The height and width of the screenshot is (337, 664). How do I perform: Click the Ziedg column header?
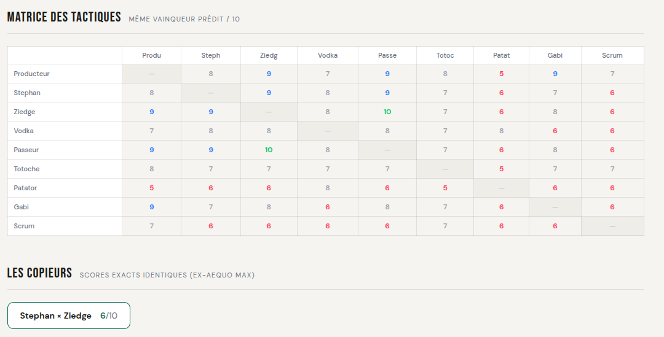coord(269,55)
